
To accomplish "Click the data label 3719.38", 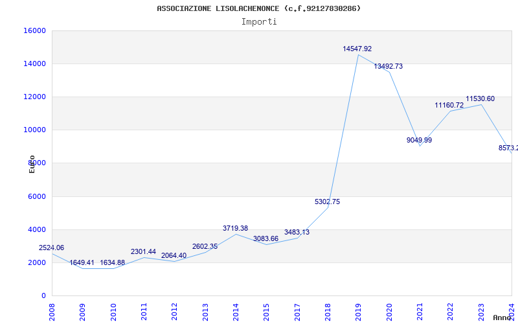I will tap(235, 229).
